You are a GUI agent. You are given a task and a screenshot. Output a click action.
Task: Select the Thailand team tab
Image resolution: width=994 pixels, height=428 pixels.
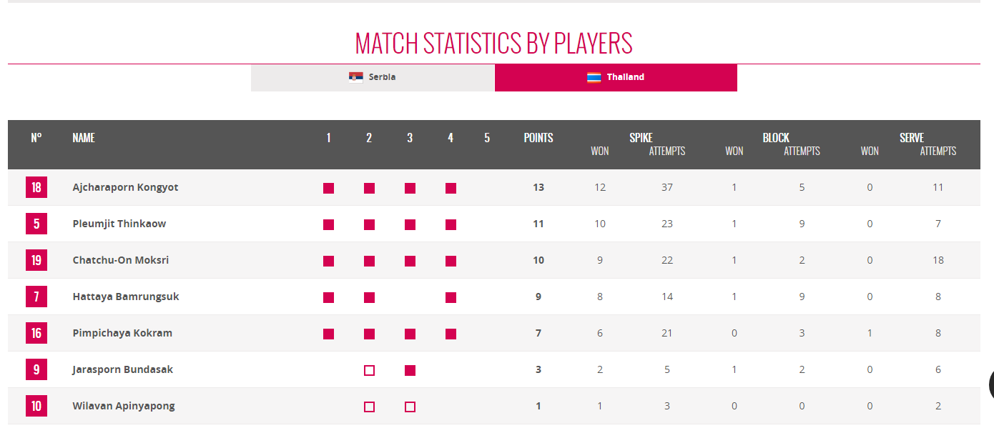coord(616,77)
